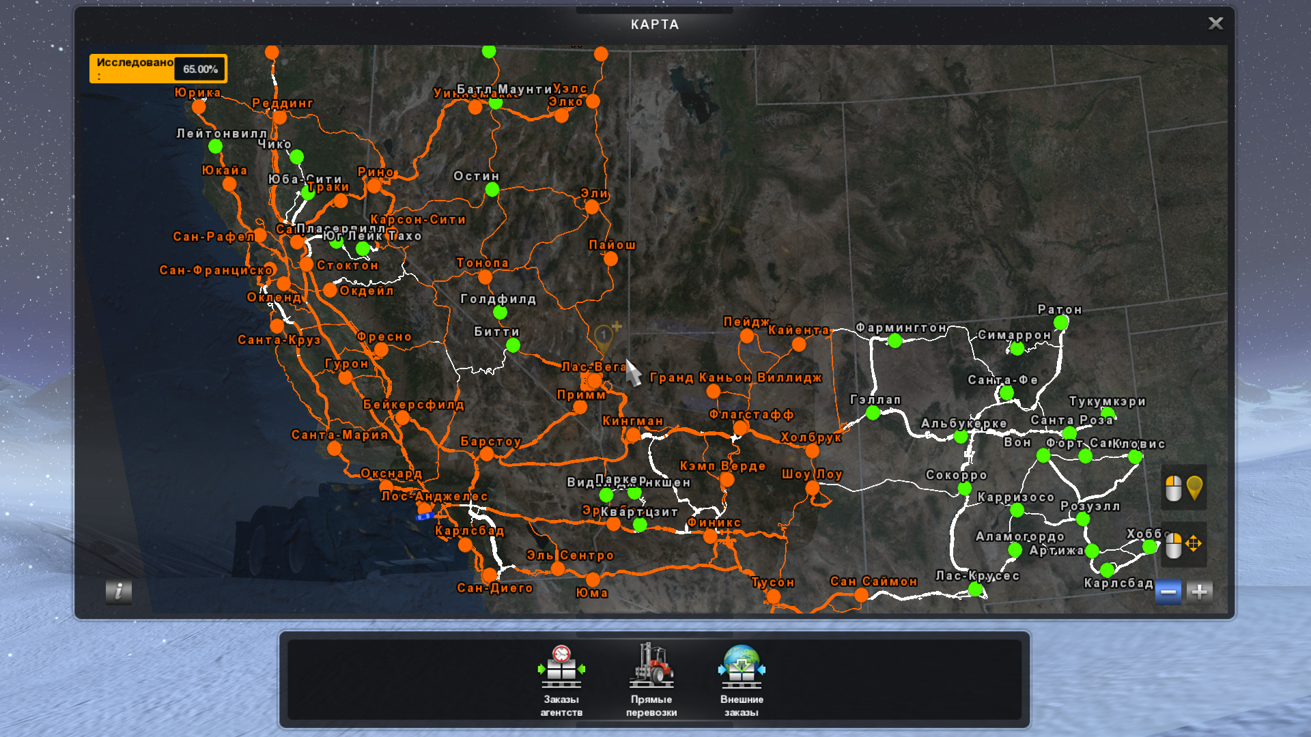This screenshot has width=1311, height=737.
Task: Click the Сан-Франциско city label
Action: click(216, 270)
